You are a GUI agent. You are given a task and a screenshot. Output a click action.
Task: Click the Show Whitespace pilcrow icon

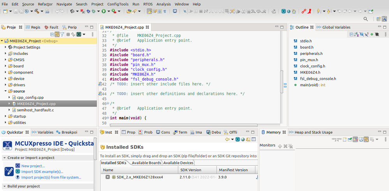tap(165, 11)
